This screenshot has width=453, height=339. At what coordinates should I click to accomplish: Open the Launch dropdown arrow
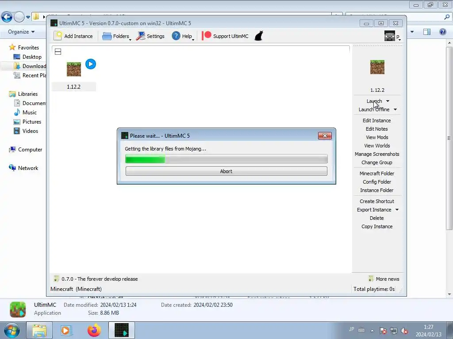[388, 101]
